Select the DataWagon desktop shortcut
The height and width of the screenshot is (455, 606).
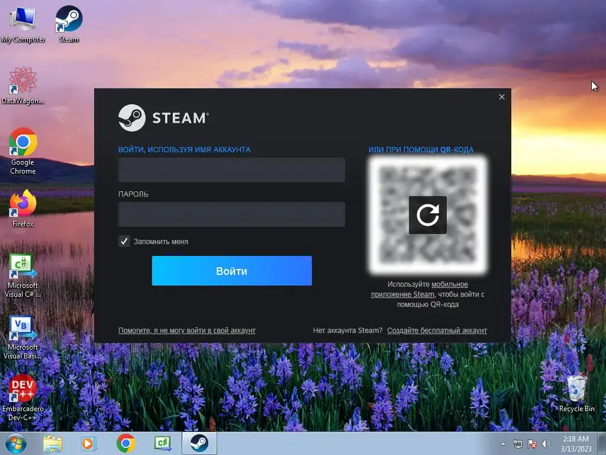[23, 85]
